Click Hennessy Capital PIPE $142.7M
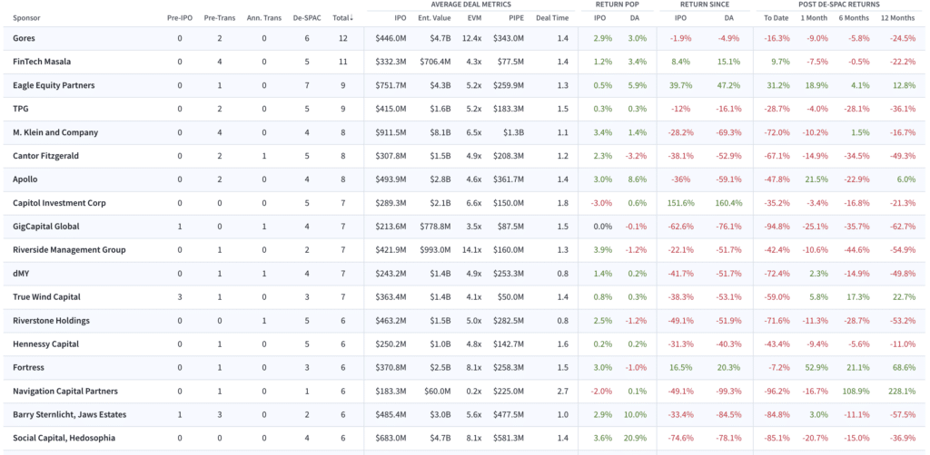Screen dimensions: 930x455 click(x=509, y=344)
